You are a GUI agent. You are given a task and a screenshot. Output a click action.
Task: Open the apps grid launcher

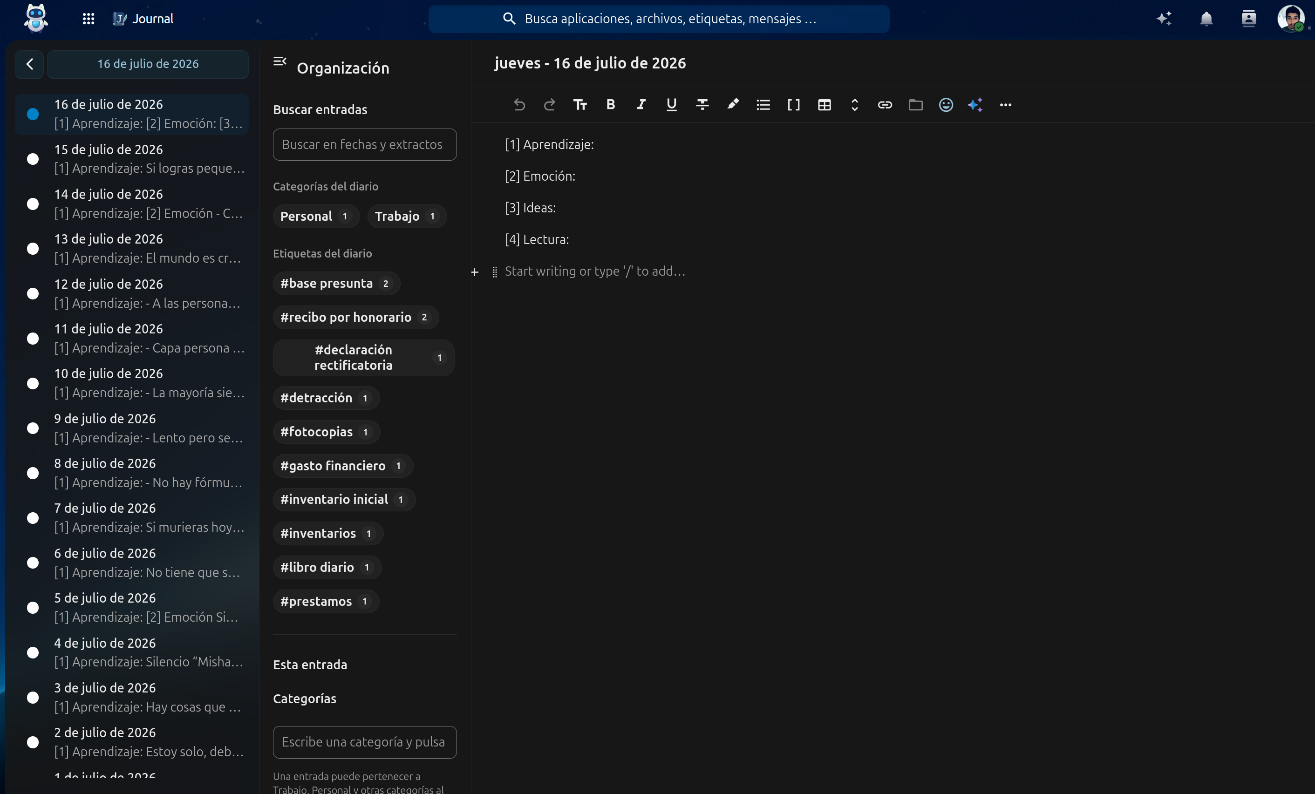click(x=89, y=19)
